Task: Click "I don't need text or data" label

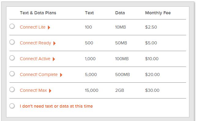Action: pyautogui.click(x=56, y=106)
